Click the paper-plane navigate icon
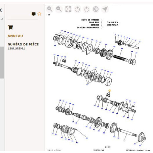This screenshot has height=153, width=153. click(105, 9)
